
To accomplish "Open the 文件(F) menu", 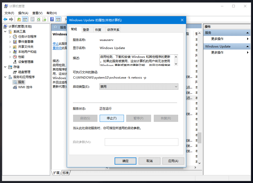I will [x=9, y=13].
